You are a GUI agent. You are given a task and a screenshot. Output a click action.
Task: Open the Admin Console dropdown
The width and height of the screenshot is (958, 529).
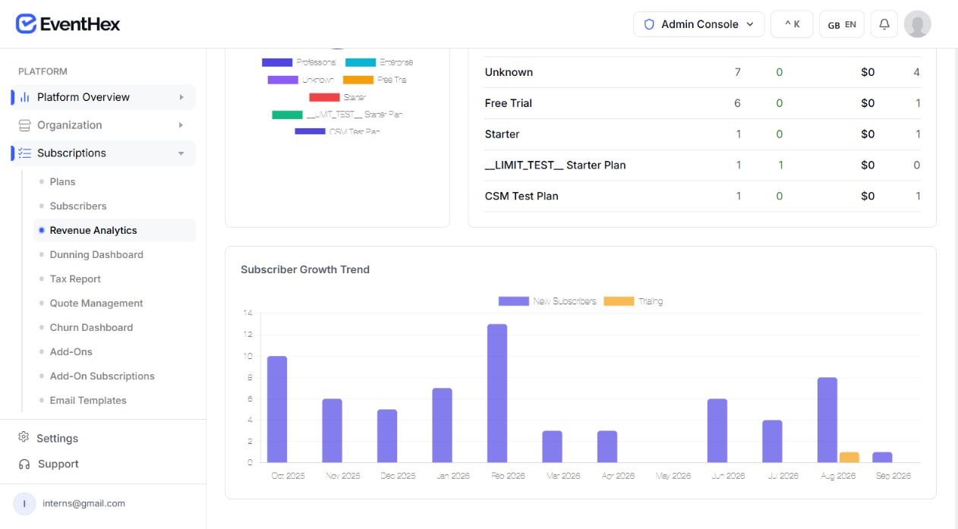click(x=698, y=24)
